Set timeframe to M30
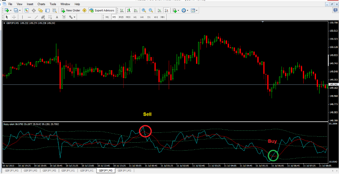339x174 pixels. (128, 17)
